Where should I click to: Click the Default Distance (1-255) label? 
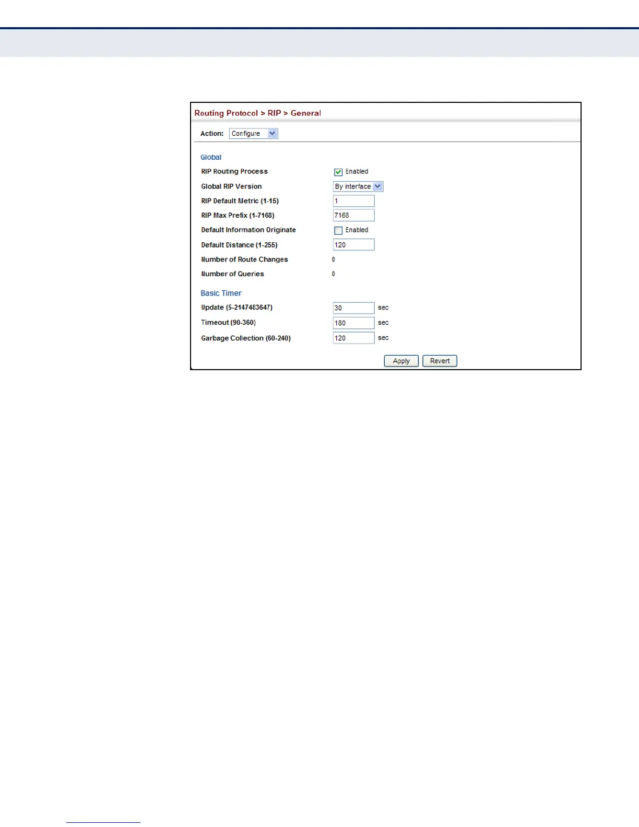239,245
